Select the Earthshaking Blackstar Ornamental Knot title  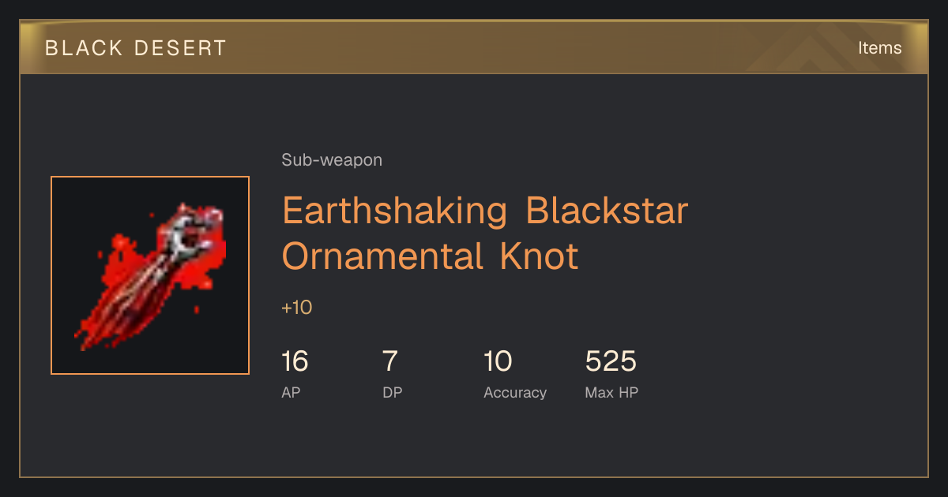[x=485, y=234]
